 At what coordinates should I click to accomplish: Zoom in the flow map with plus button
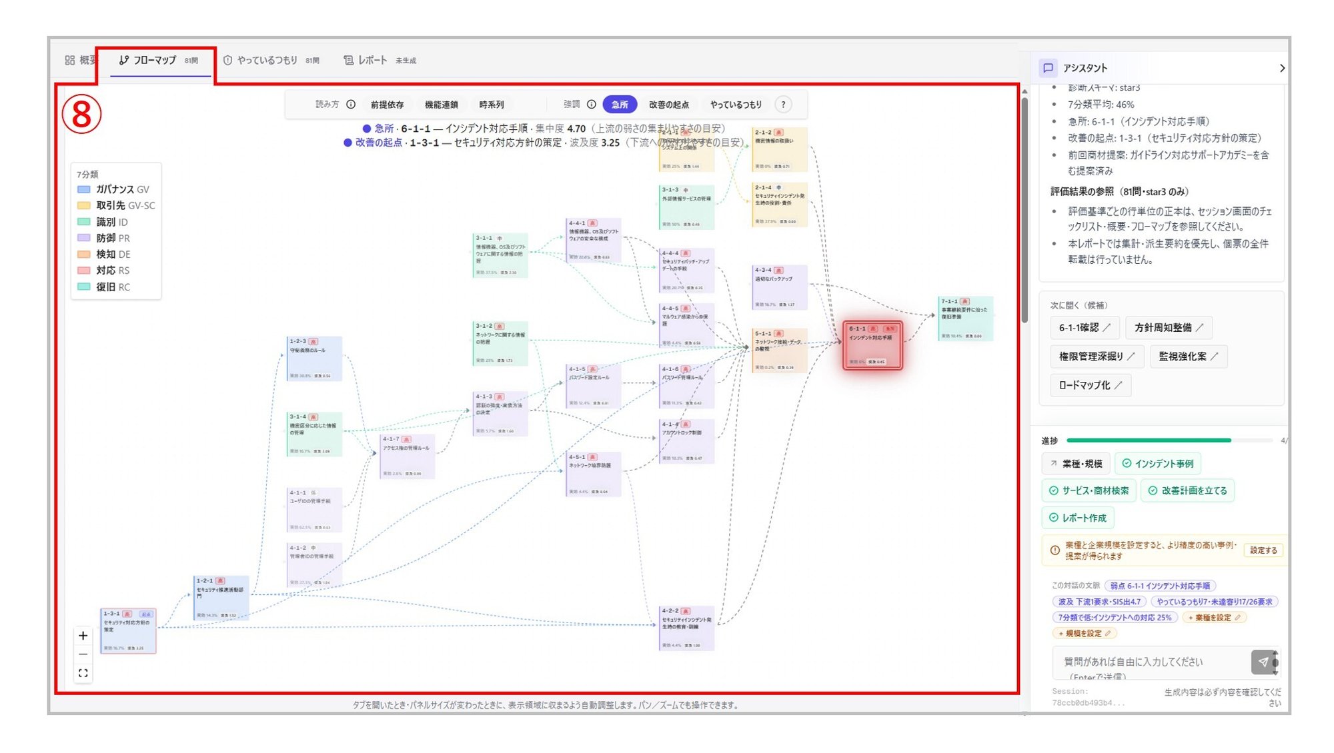click(x=83, y=636)
